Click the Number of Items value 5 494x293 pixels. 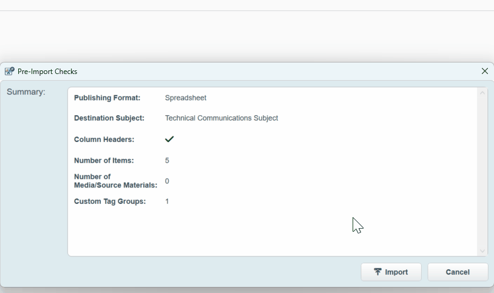pos(167,161)
